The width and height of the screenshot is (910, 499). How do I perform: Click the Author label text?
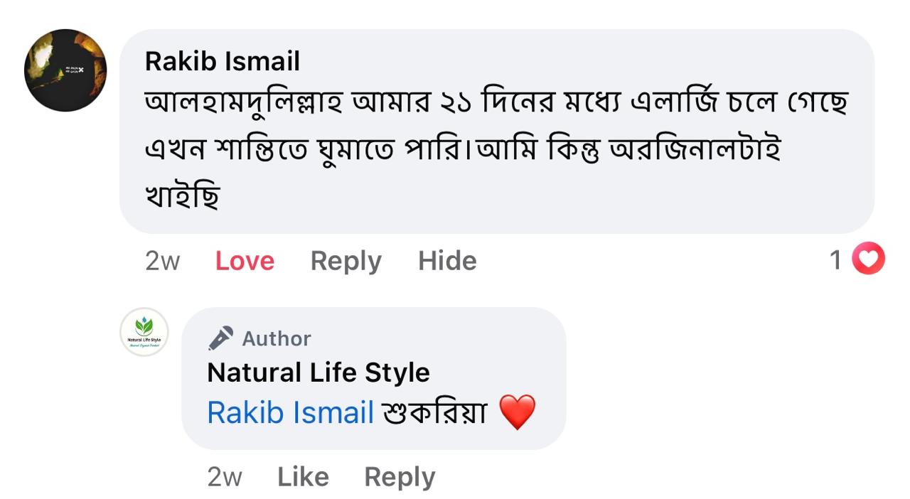pos(277,338)
